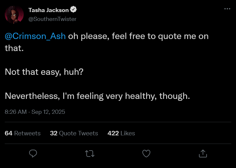Viewport: 236px width, 168px height.
Task: See who gave the 422 Likes
Action: click(121, 133)
